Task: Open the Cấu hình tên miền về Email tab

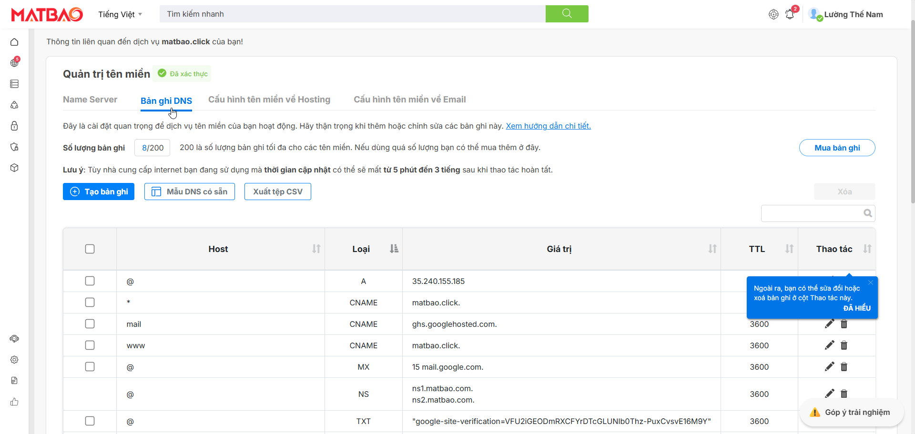Action: [x=409, y=100]
